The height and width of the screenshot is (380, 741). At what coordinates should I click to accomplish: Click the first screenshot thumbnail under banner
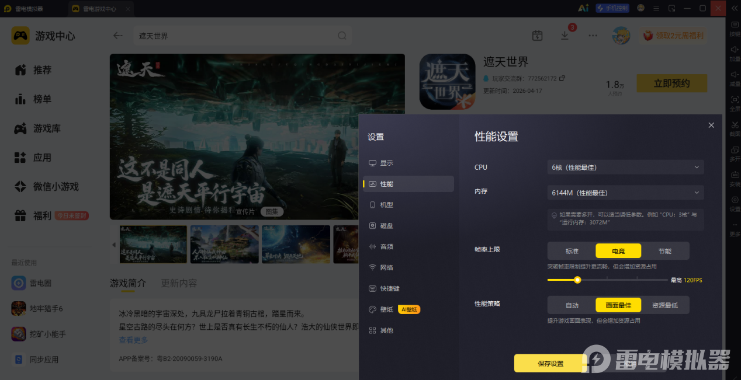tap(153, 245)
